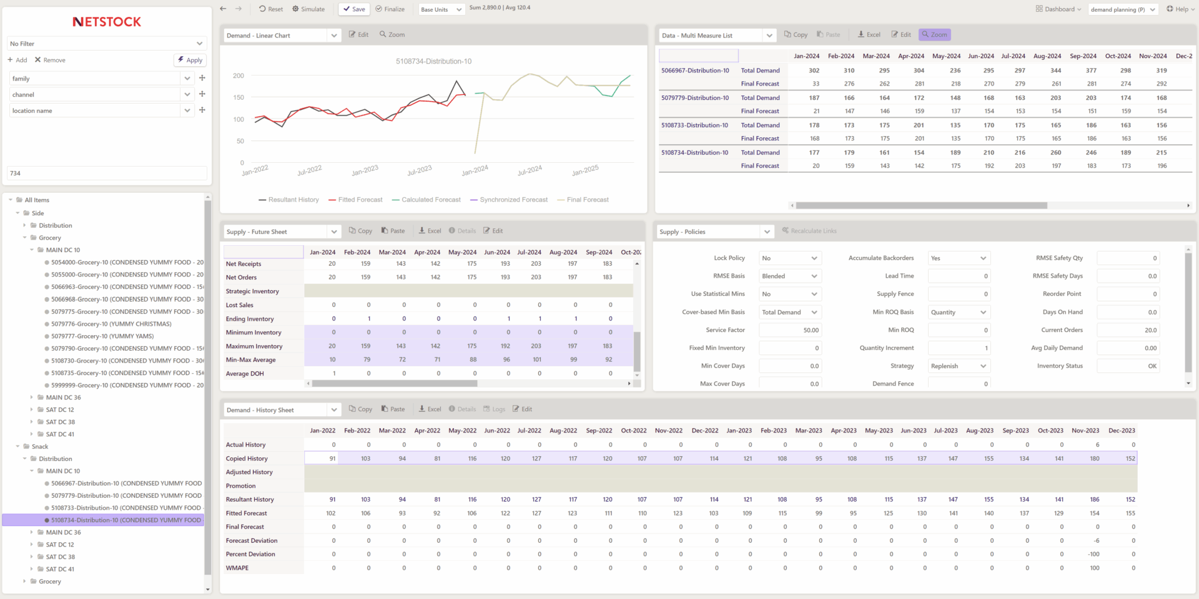This screenshot has height=599, width=1199.
Task: Paste into the Demand History Sheet
Action: [x=393, y=409]
